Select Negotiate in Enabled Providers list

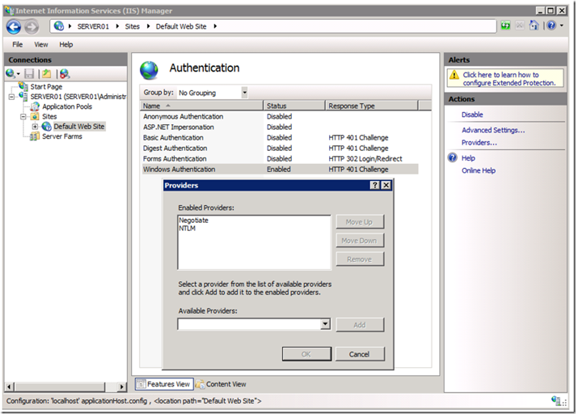click(x=194, y=220)
